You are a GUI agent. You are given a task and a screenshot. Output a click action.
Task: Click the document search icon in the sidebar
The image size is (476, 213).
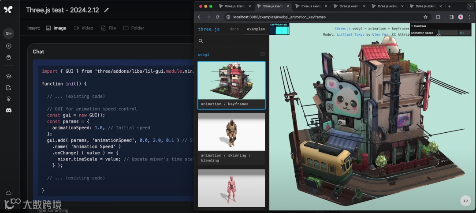tap(8, 88)
